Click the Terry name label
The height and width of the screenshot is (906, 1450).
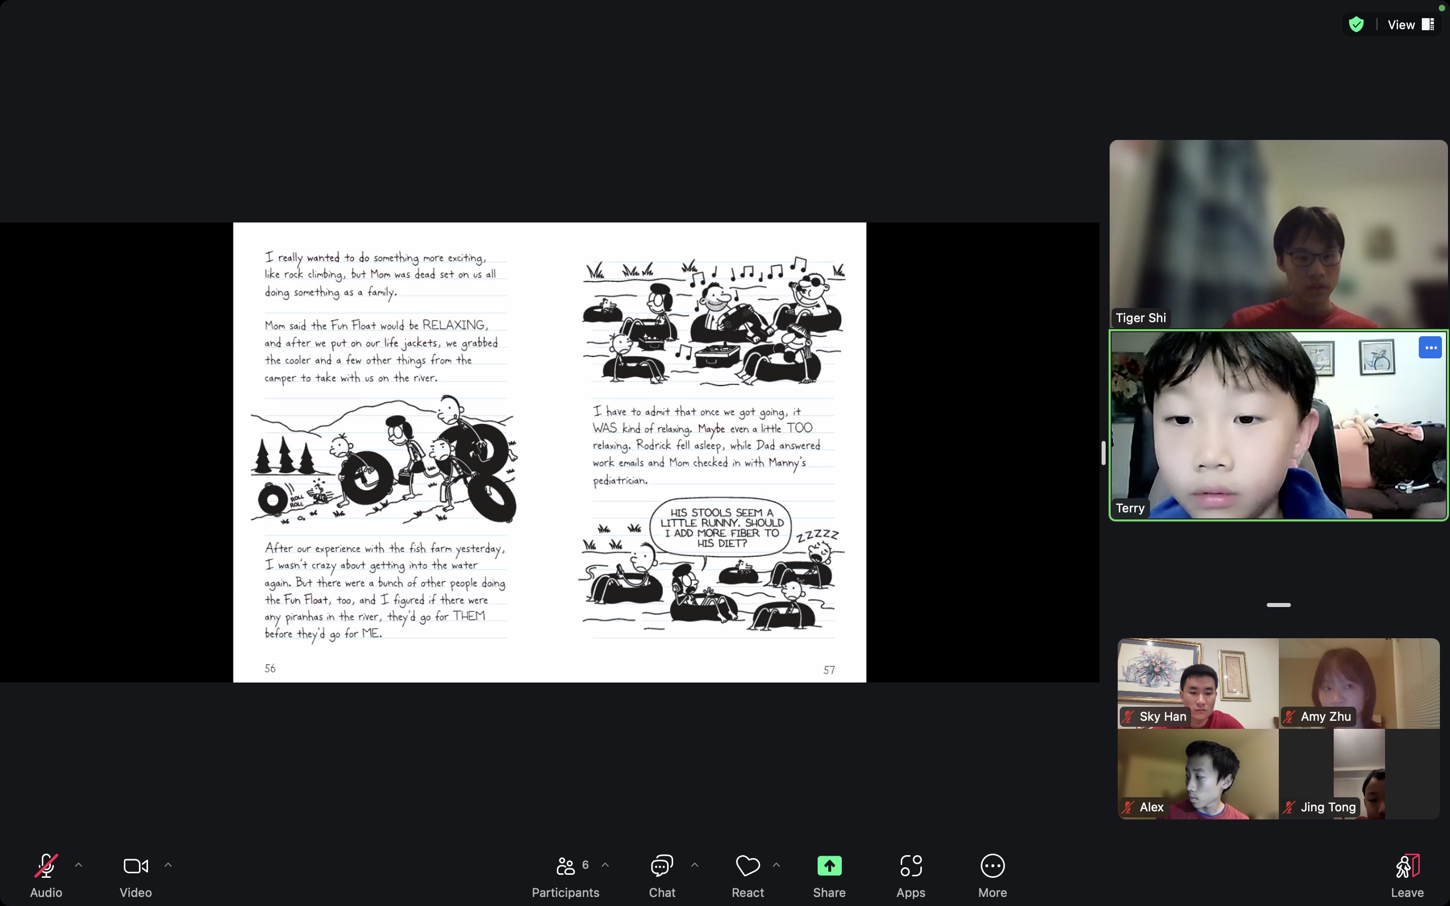[1130, 508]
